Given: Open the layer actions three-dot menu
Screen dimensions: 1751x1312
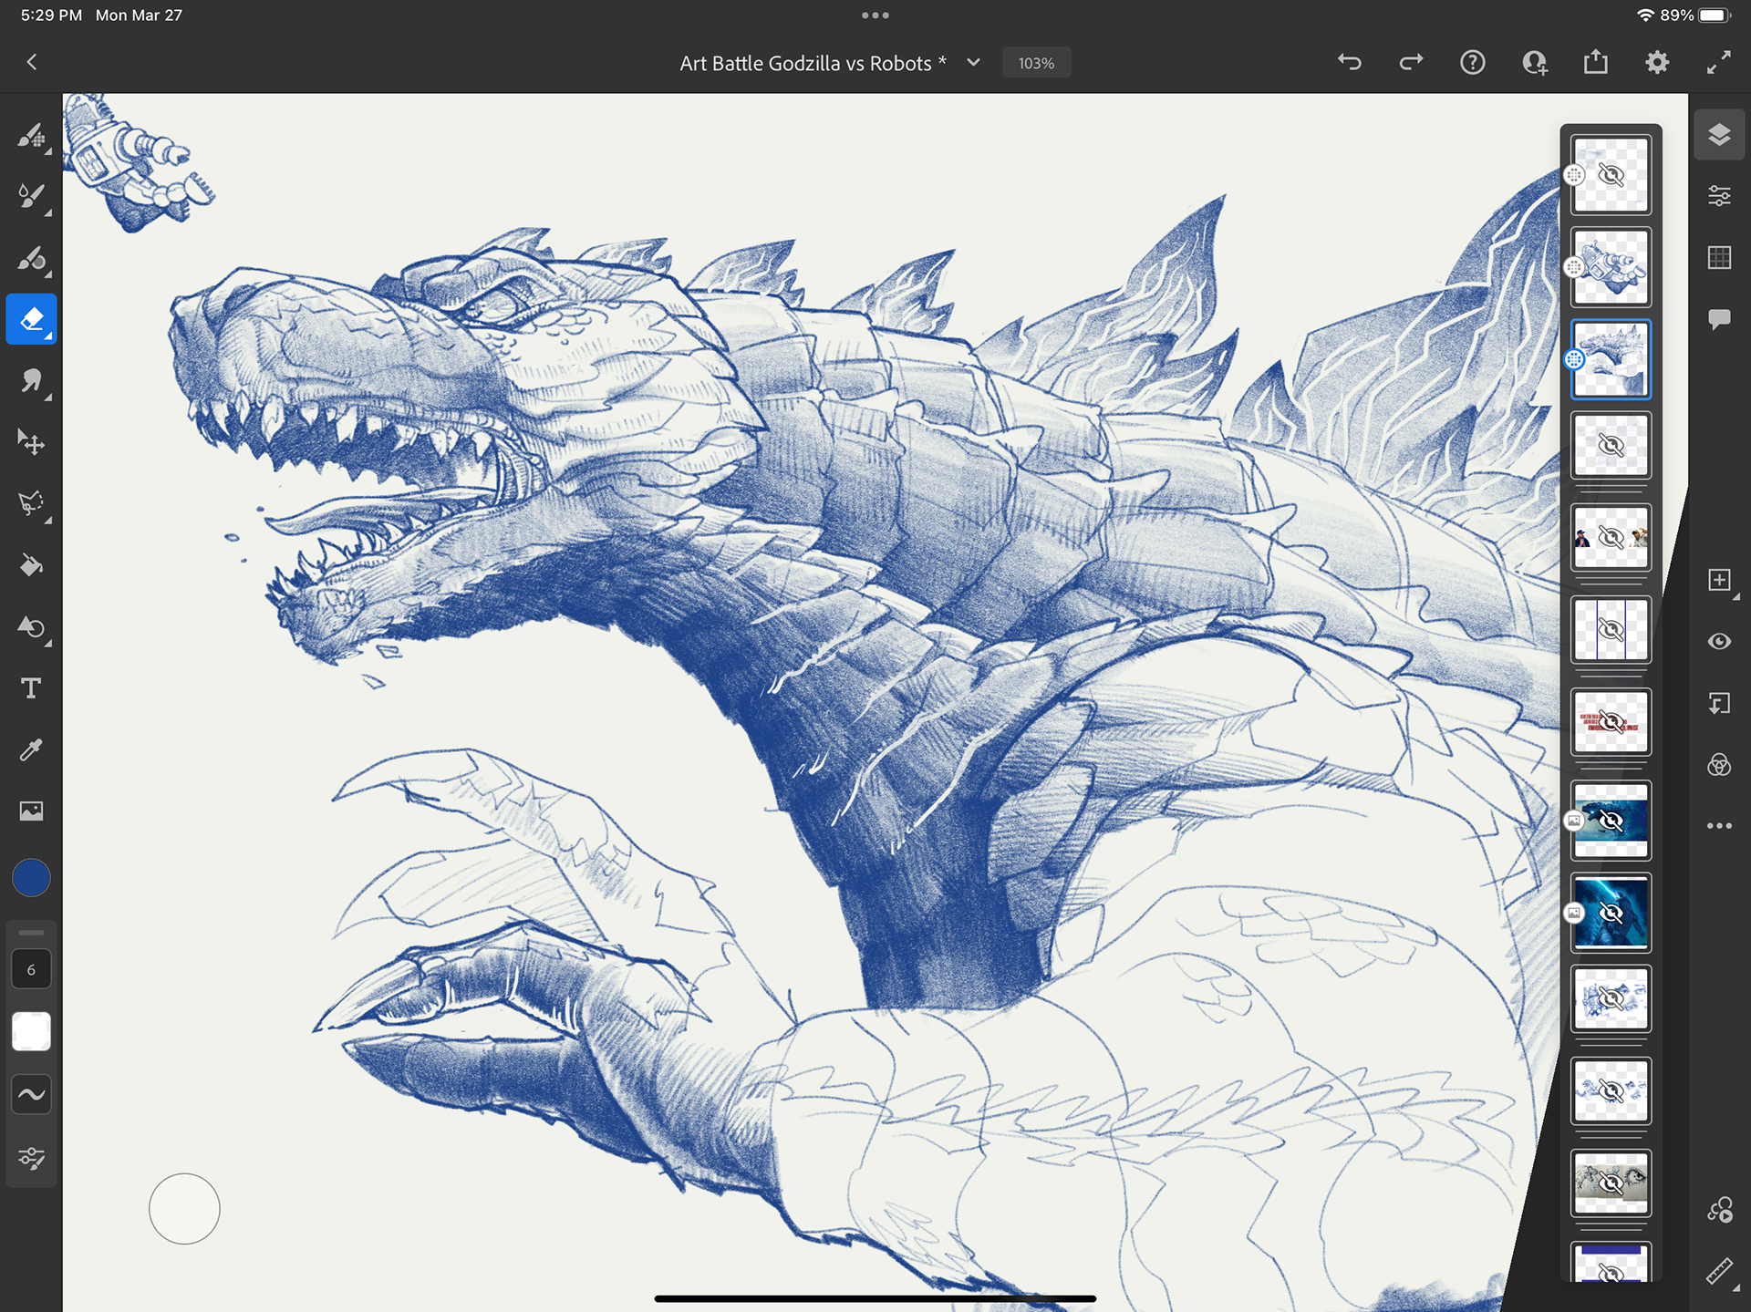Looking at the screenshot, I should click(1719, 825).
